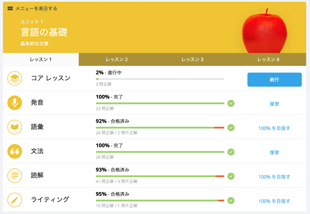Select the reading lines icon beside 読解
The height and width of the screenshot is (214, 310).
pyautogui.click(x=15, y=176)
